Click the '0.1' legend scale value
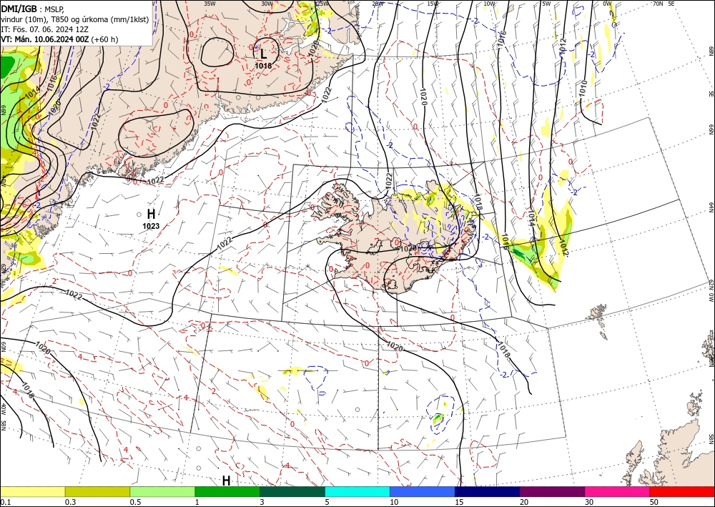This screenshot has width=715, height=507. [x=4, y=502]
